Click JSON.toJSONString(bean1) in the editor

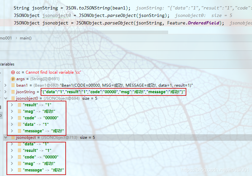pyautogui.click(x=97, y=8)
